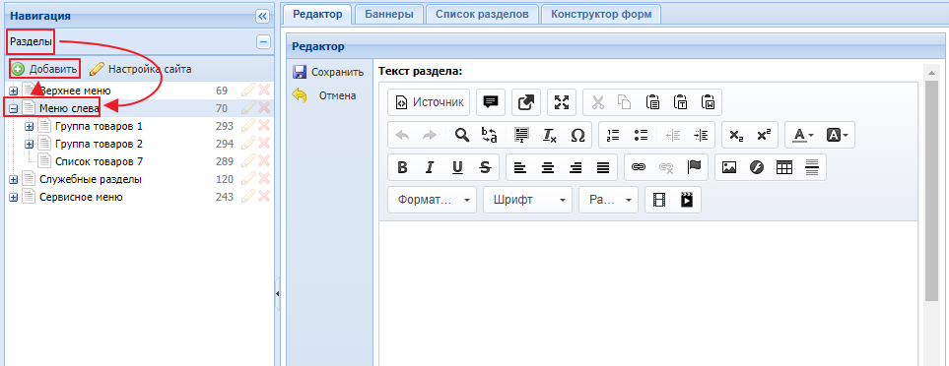Open the text color dropdown
The height and width of the screenshot is (366, 949).
point(803,136)
